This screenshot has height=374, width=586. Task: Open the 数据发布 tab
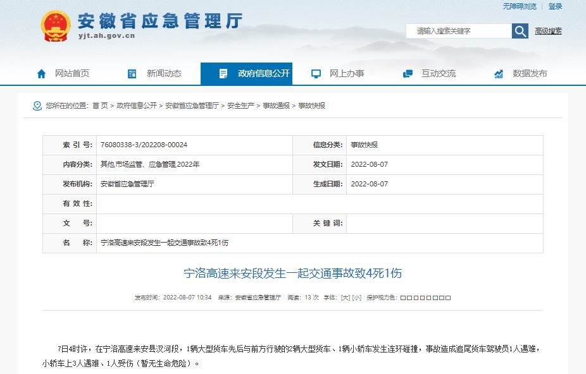pos(530,73)
